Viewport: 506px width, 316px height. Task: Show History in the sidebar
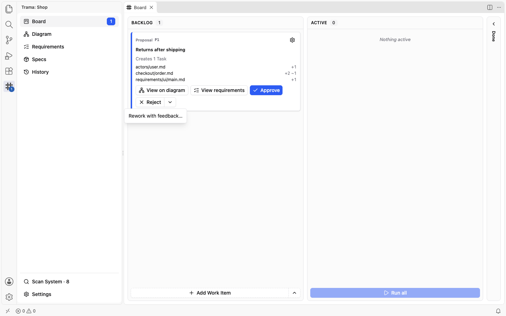point(69,72)
